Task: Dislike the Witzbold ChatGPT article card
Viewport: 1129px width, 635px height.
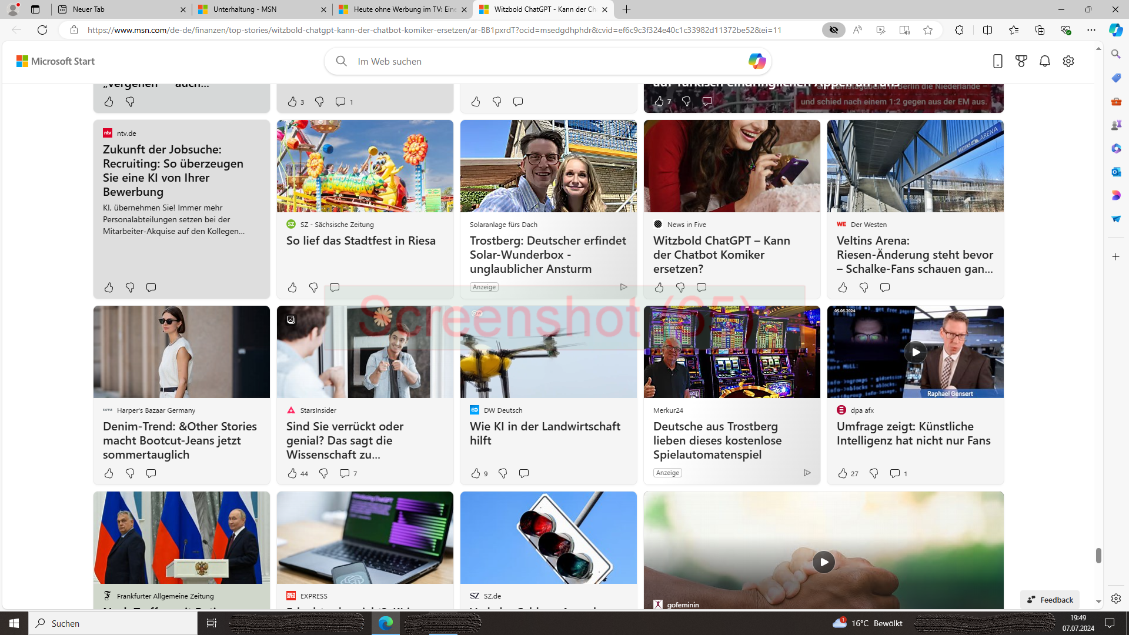Action: point(680,288)
